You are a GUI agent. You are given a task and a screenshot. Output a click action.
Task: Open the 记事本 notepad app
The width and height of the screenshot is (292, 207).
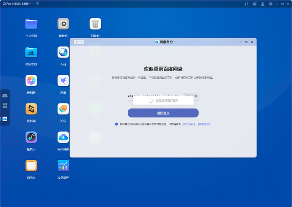pos(31,165)
